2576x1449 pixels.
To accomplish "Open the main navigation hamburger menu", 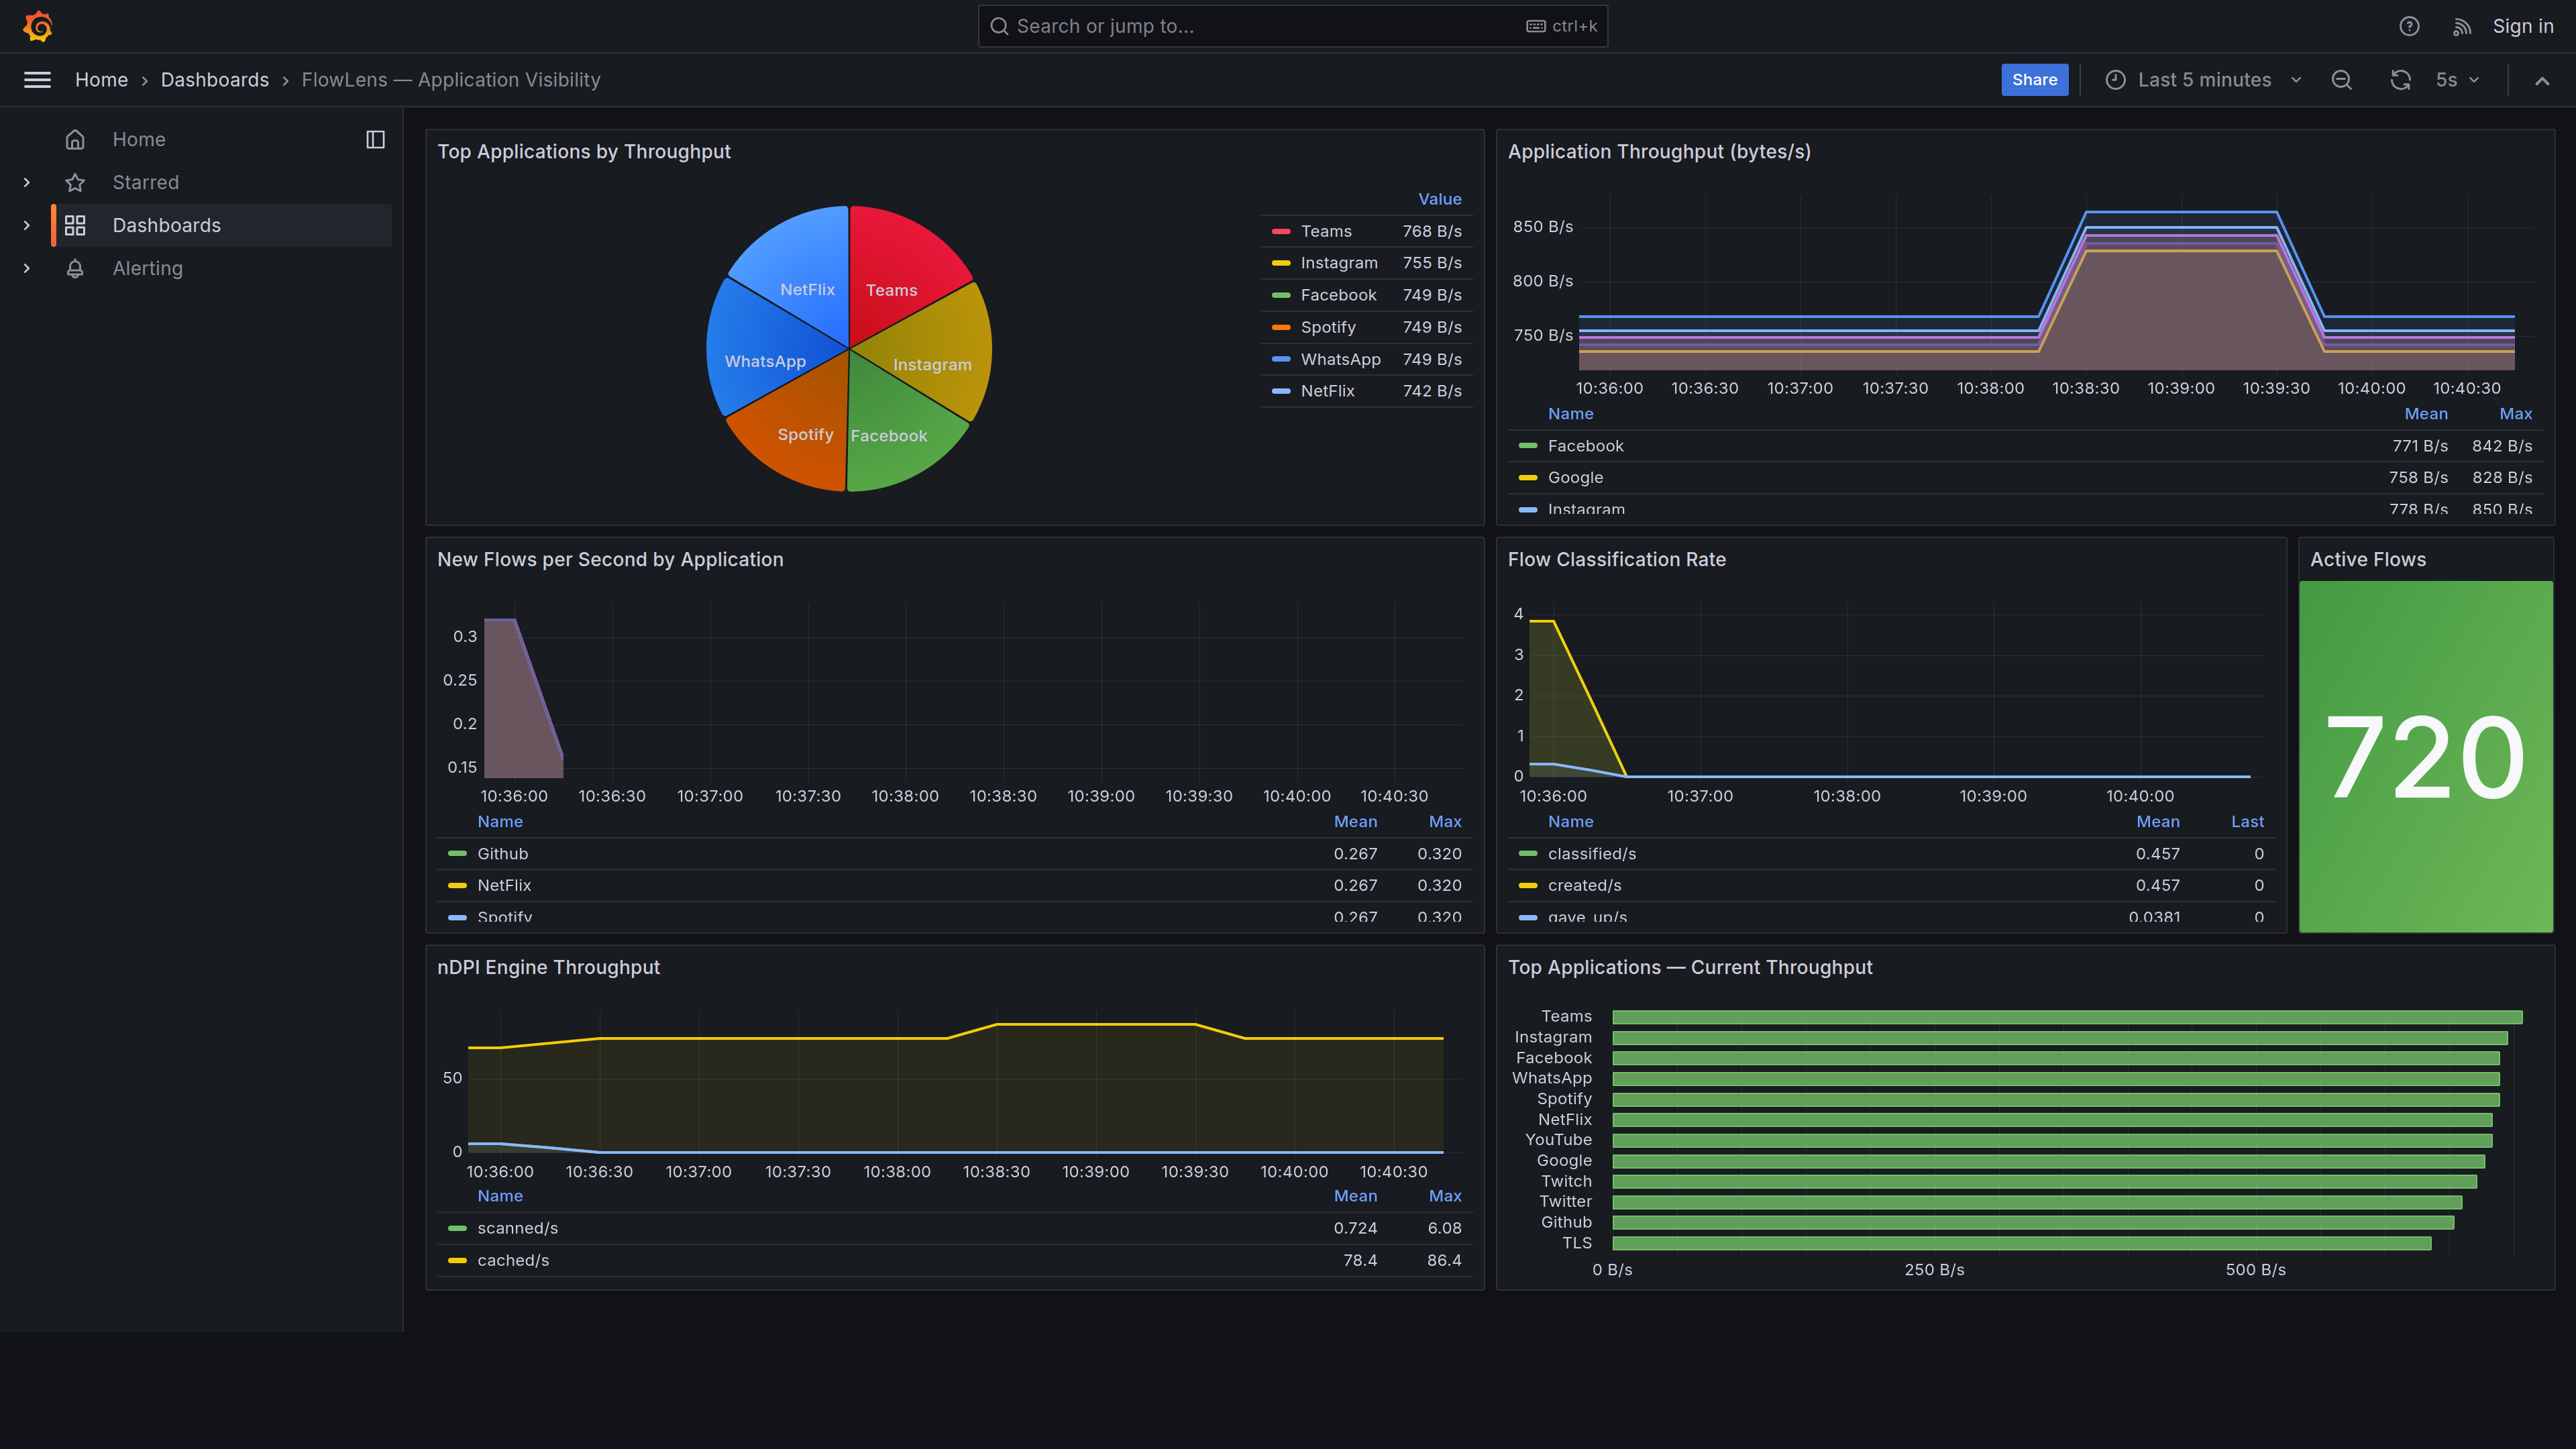I will tap(37, 80).
